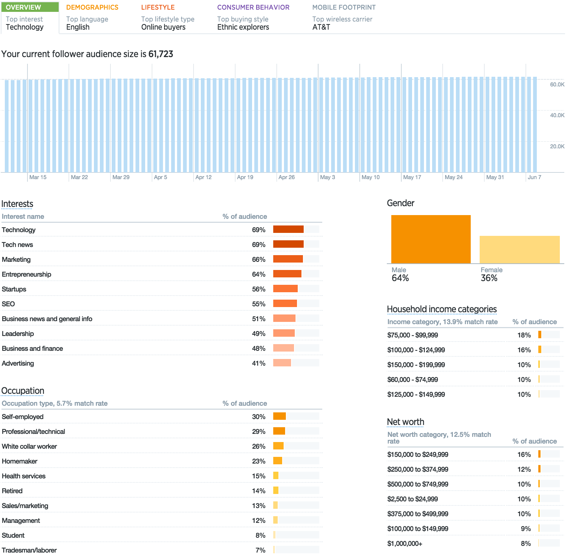Select the Female gender bar
568x557 pixels.
tap(519, 249)
